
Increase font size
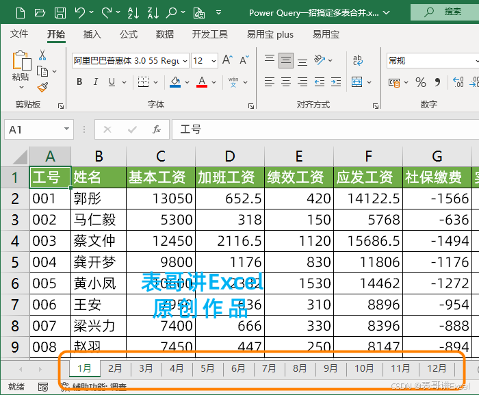(227, 60)
